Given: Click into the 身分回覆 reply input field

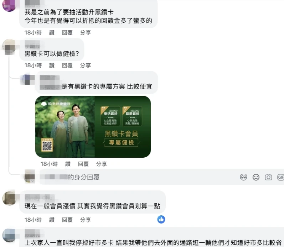Looking at the screenshot, I should [138, 177].
